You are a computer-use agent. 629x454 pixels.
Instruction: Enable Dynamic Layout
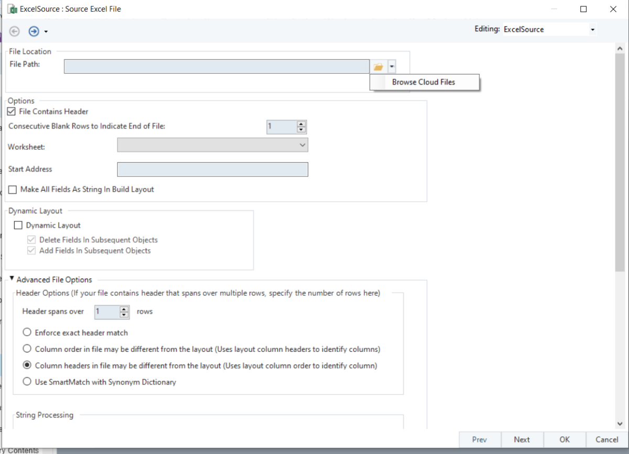tap(18, 225)
